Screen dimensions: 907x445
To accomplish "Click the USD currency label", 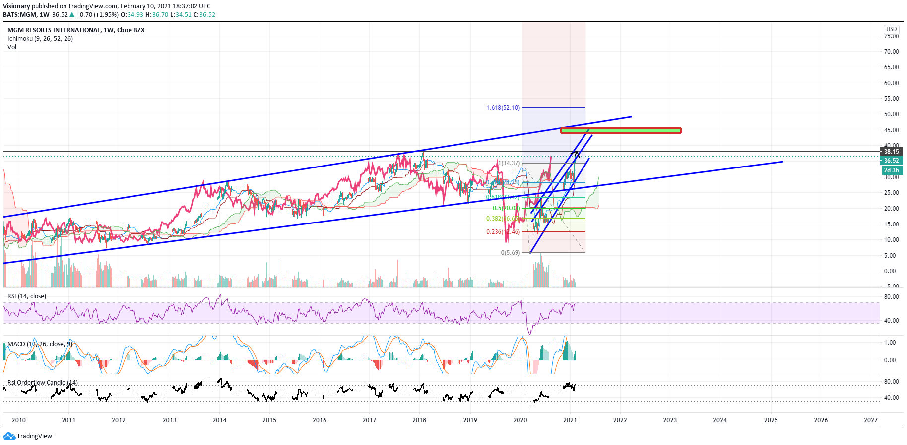I will [892, 29].
